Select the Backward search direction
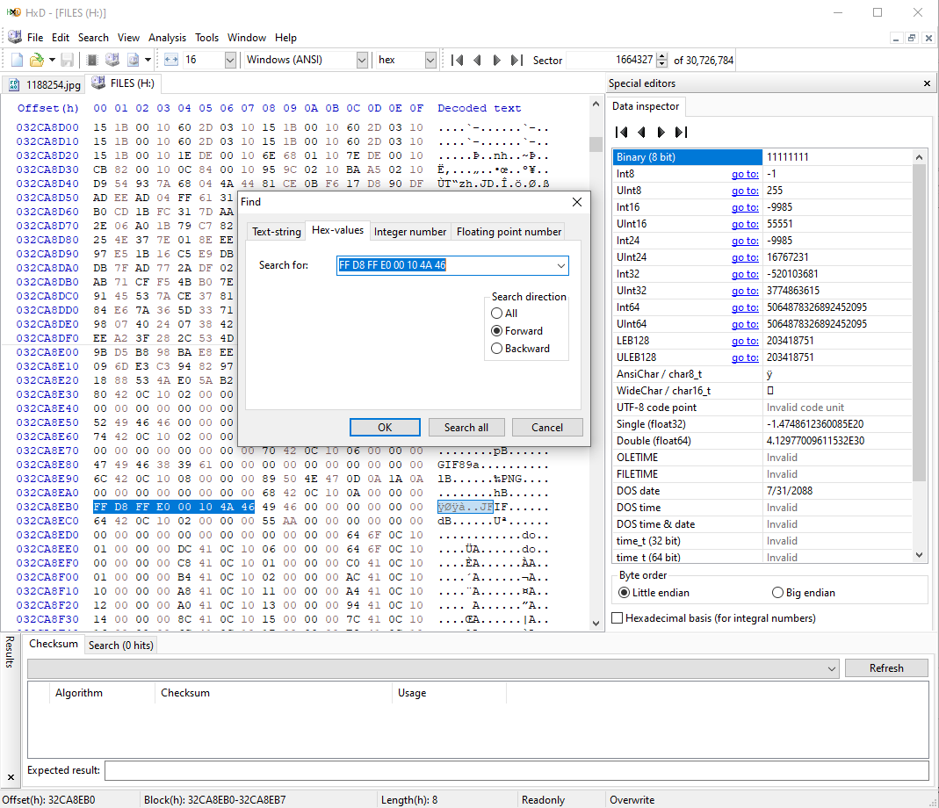939x808 pixels. click(497, 349)
